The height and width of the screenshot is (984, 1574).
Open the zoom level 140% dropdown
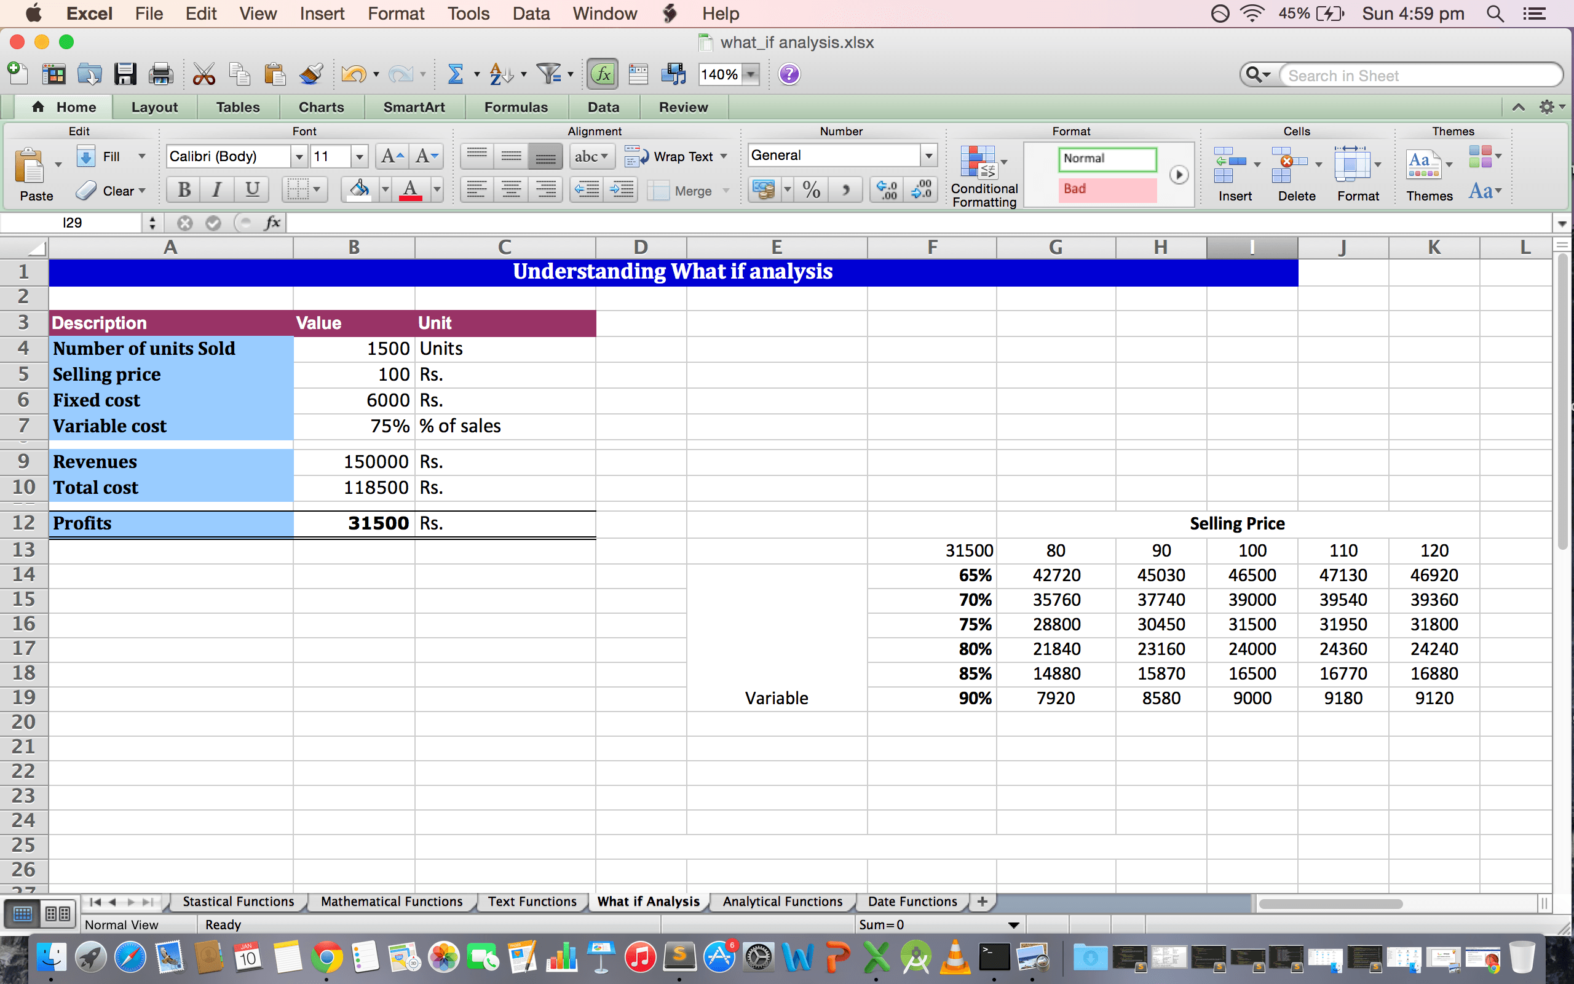coord(751,74)
